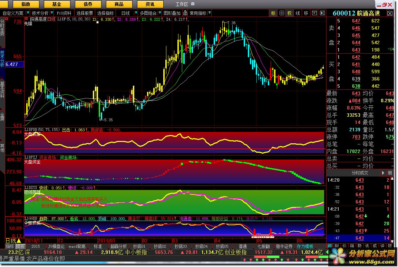Toggle the lock icon beside 图形叠加
This screenshot has height=267, width=398.
click(x=185, y=13)
